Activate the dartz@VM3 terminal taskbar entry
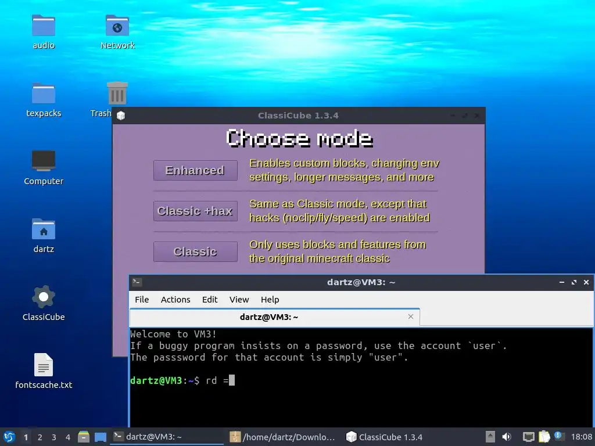Viewport: 595px width, 446px height. tap(167, 437)
